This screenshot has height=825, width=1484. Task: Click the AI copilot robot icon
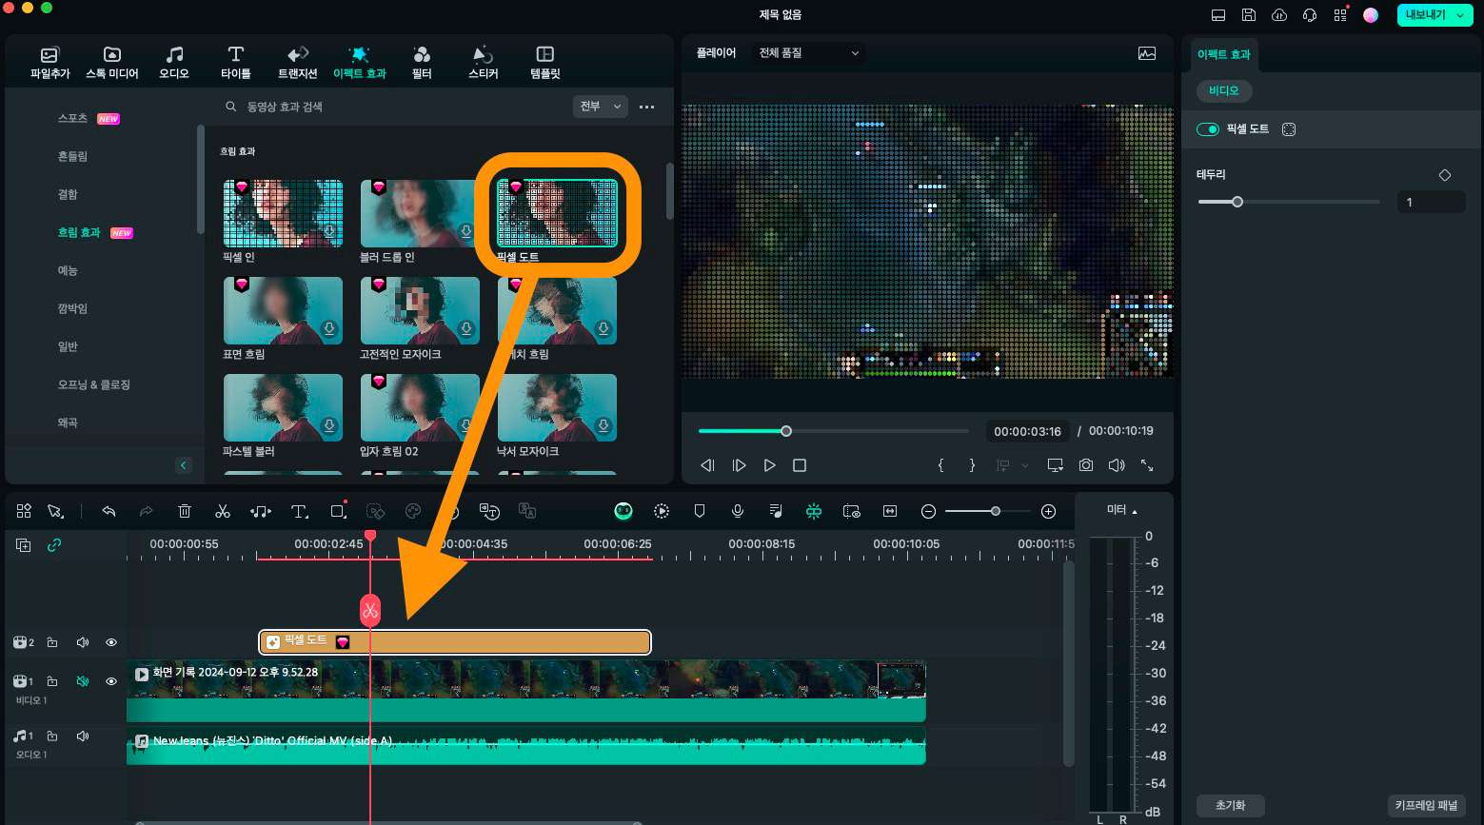tap(623, 512)
